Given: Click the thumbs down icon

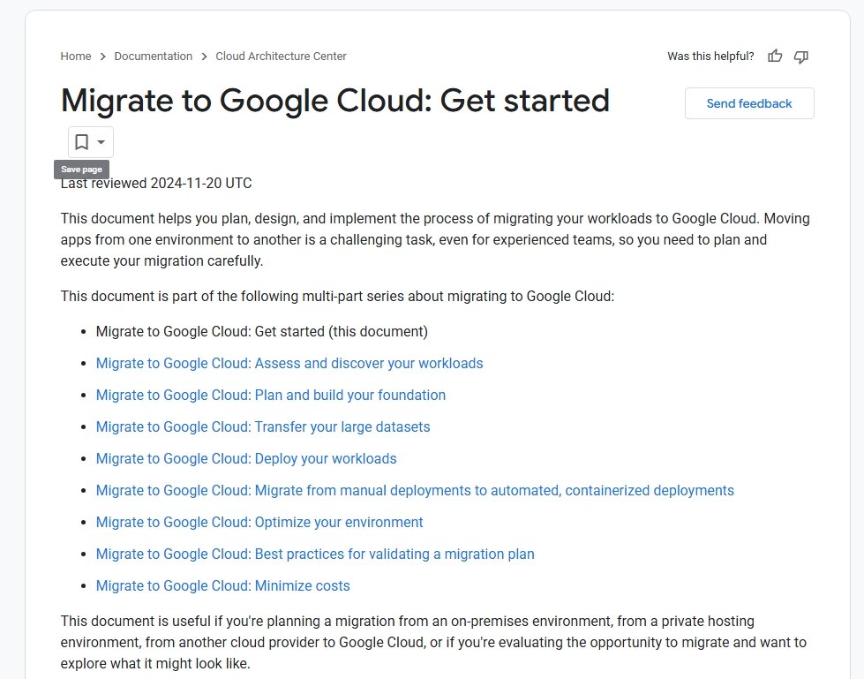Looking at the screenshot, I should point(800,57).
